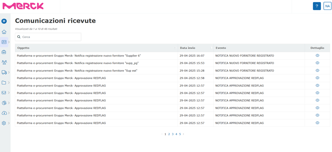Focus the Cerca search field

[48, 37]
